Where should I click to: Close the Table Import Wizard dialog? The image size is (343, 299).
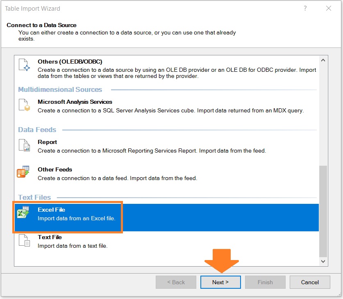pyautogui.click(x=328, y=8)
